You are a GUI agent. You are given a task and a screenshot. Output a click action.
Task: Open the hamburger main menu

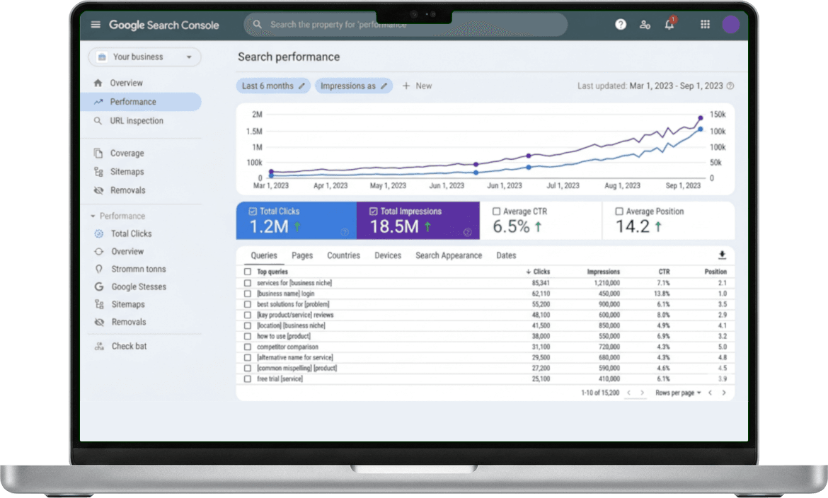(x=96, y=24)
